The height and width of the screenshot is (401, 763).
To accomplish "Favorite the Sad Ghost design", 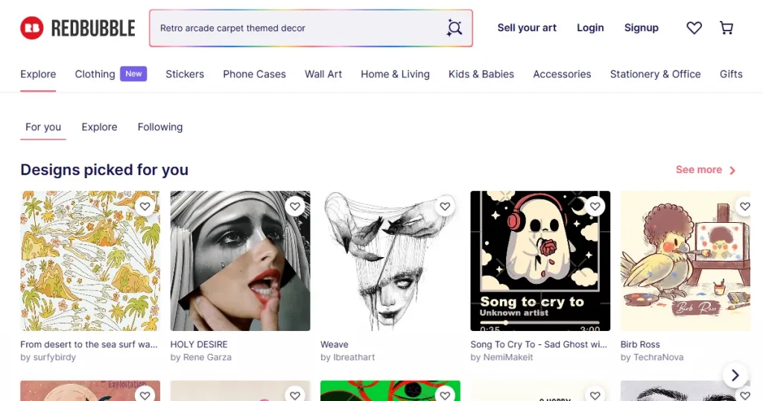I will coord(595,206).
